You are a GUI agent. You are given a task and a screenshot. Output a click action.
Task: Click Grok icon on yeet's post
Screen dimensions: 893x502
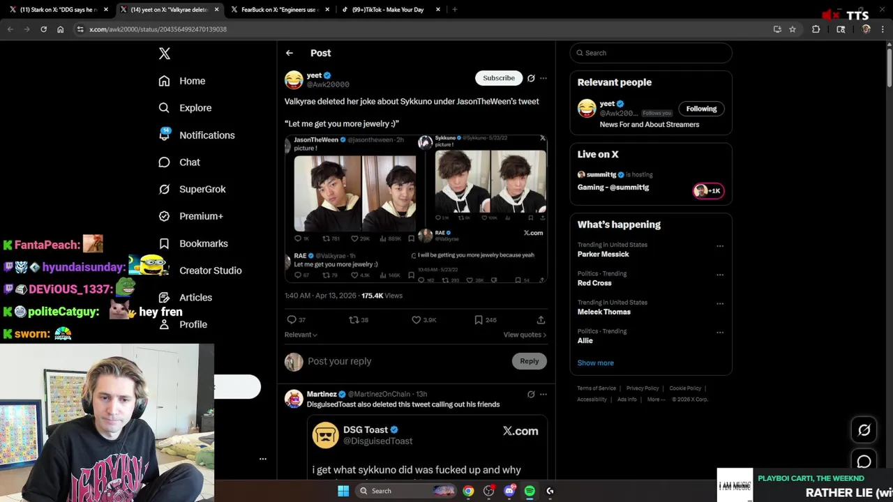pos(531,78)
